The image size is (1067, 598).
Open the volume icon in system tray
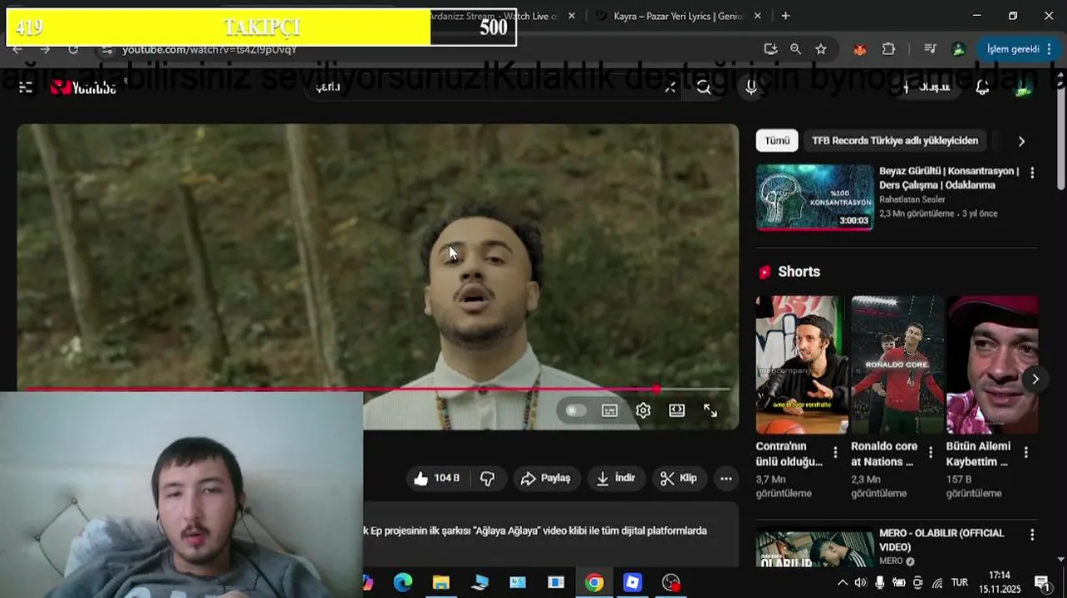click(x=861, y=582)
